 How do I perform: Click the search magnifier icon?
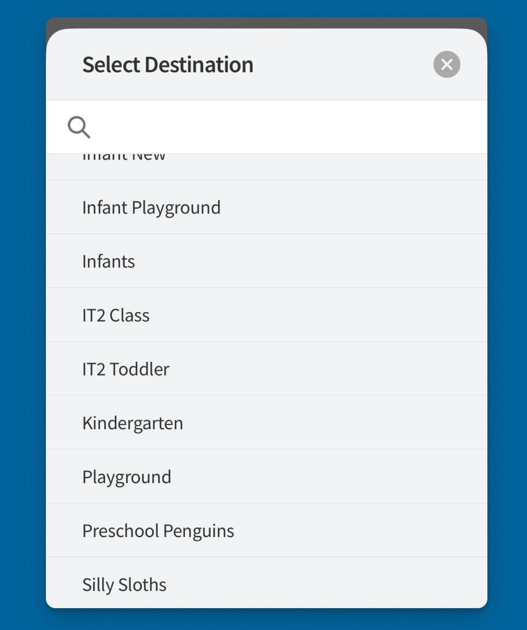79,127
